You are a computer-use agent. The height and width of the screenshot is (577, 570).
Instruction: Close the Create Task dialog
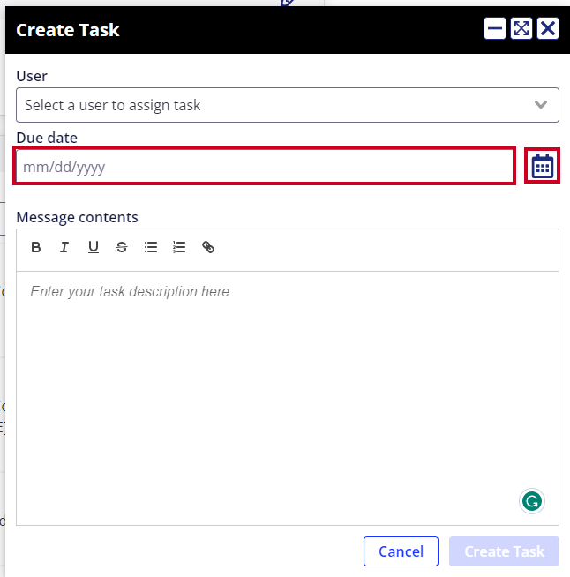pos(548,28)
